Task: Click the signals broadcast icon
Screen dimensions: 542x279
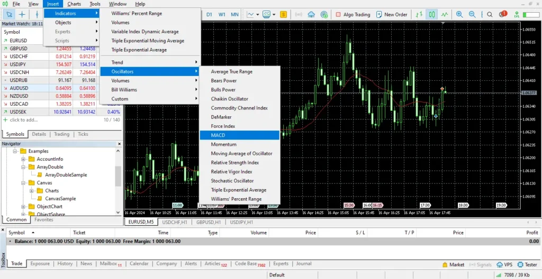Action: pyautogui.click(x=299, y=14)
